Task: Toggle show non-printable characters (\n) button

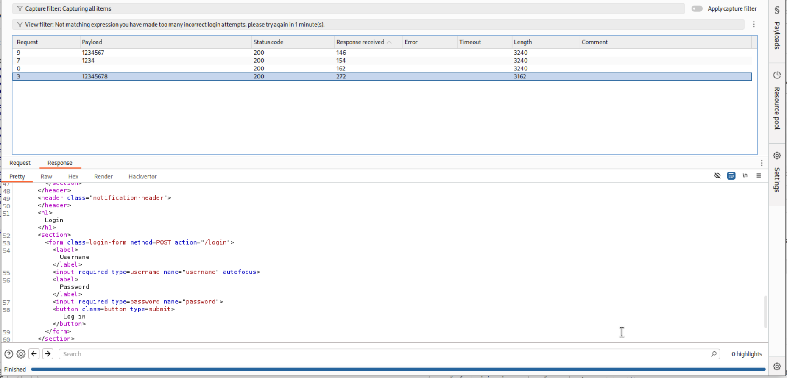Action: pos(745,176)
